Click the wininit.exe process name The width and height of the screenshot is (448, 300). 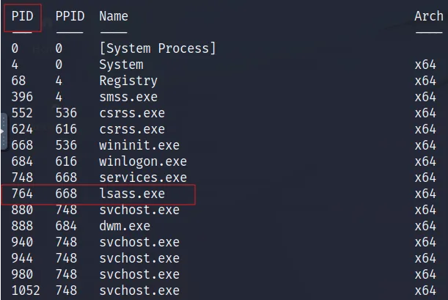point(139,145)
